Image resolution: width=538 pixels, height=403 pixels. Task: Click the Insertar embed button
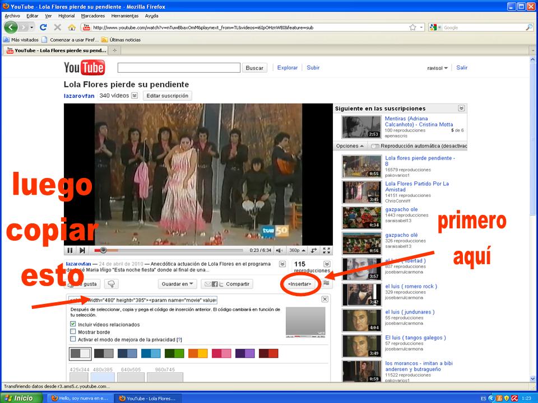tap(299, 284)
